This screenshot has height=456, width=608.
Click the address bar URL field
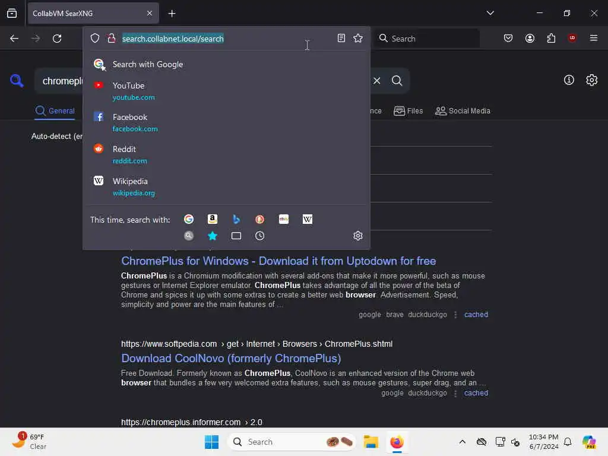pyautogui.click(x=227, y=39)
